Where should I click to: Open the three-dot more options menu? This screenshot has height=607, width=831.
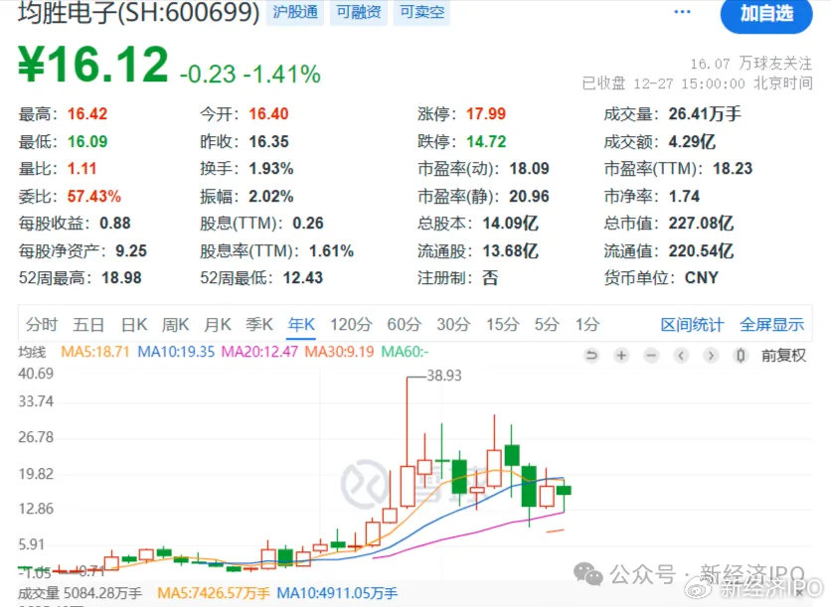click(x=682, y=12)
